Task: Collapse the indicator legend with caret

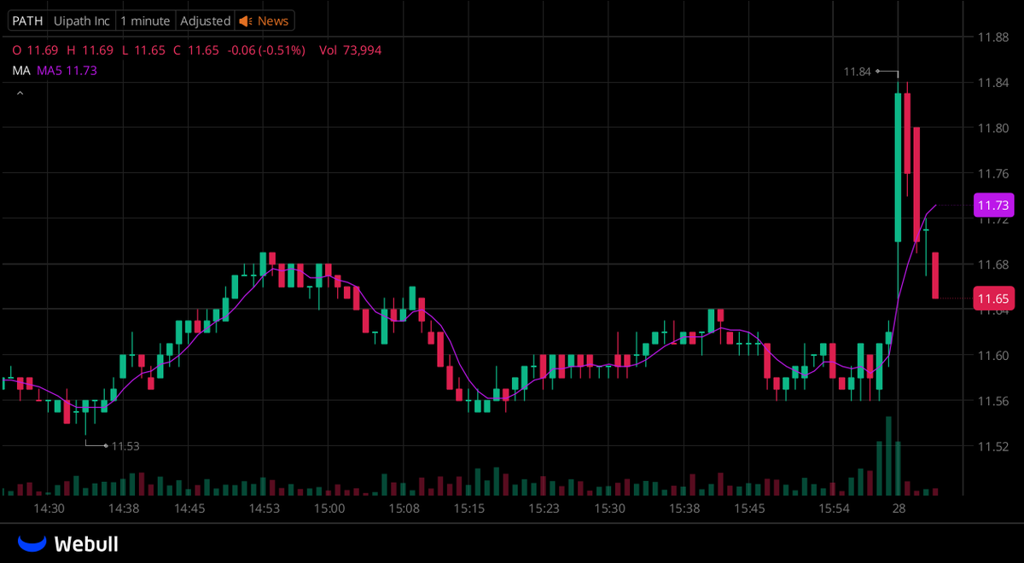Action: (x=19, y=92)
